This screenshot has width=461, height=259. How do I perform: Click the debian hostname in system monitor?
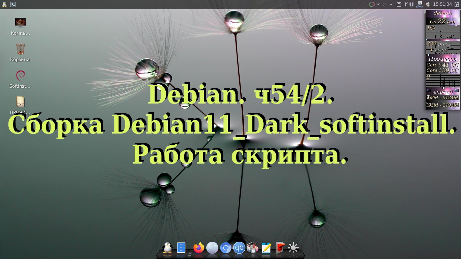pyautogui.click(x=442, y=13)
